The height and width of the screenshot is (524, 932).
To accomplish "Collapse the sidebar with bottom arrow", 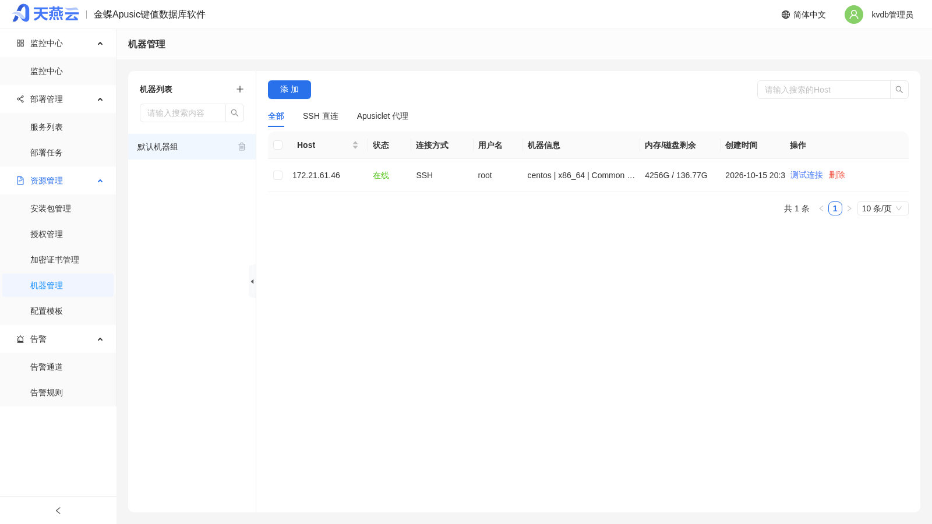I will tap(58, 511).
